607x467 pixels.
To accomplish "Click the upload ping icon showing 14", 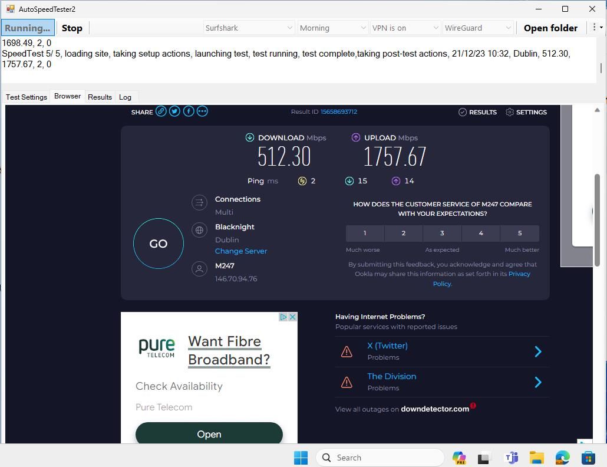I will pyautogui.click(x=395, y=181).
